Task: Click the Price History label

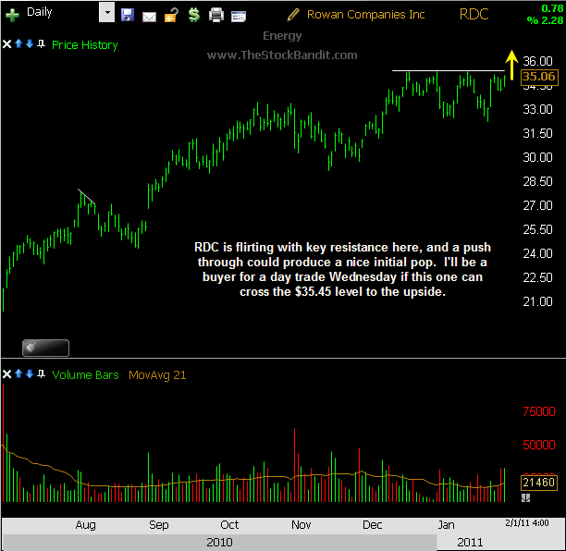Action: pos(85,44)
